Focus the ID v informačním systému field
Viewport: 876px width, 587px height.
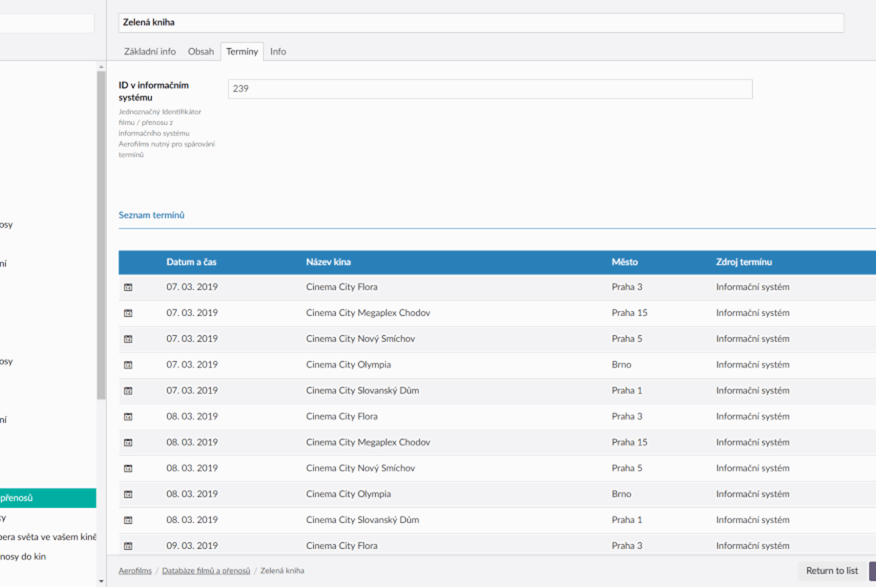tap(490, 89)
